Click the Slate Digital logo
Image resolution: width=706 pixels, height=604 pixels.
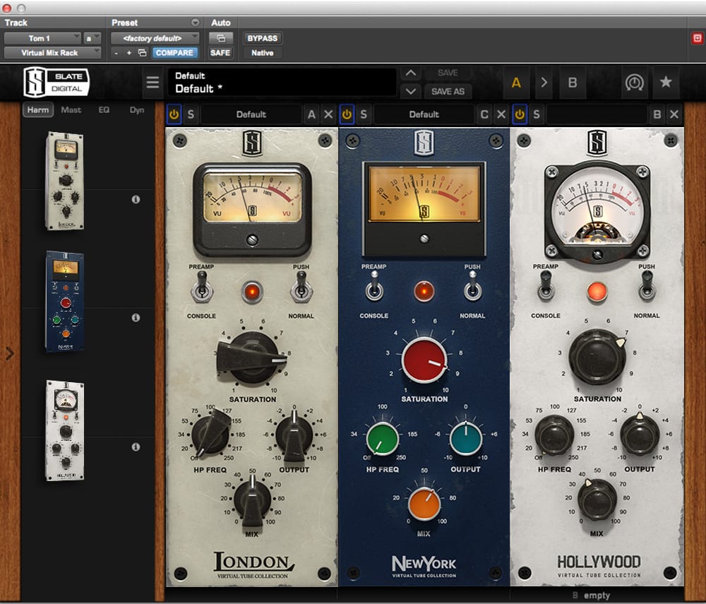(56, 82)
